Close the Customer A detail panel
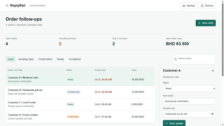The image size is (224, 126). pos(213,71)
